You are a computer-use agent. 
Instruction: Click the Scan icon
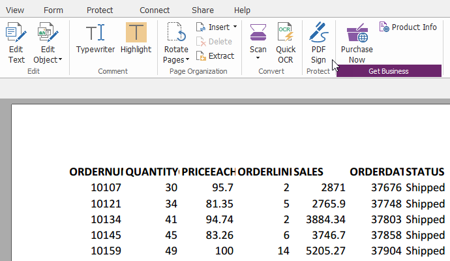[258, 32]
